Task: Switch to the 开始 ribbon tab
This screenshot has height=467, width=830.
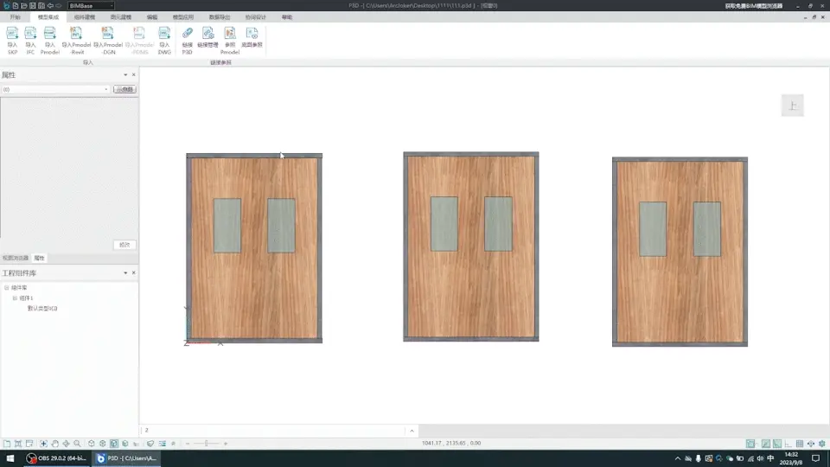Action: click(x=15, y=17)
